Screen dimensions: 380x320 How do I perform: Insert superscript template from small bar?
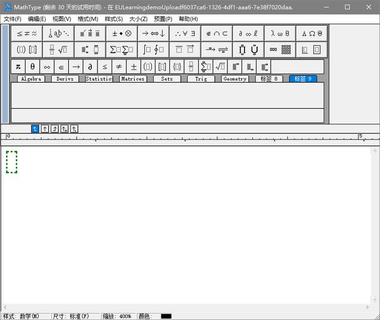[235, 66]
